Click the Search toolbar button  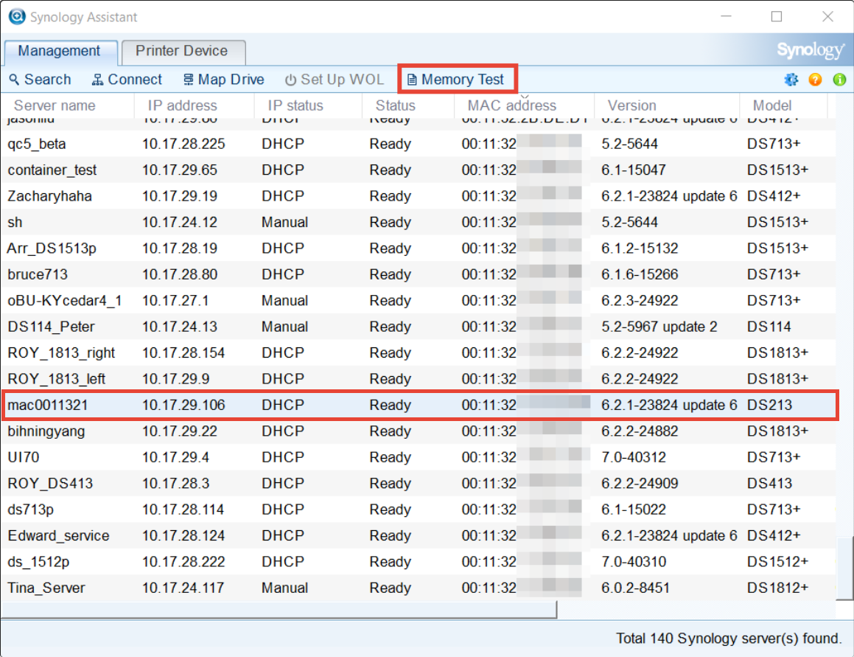click(41, 80)
